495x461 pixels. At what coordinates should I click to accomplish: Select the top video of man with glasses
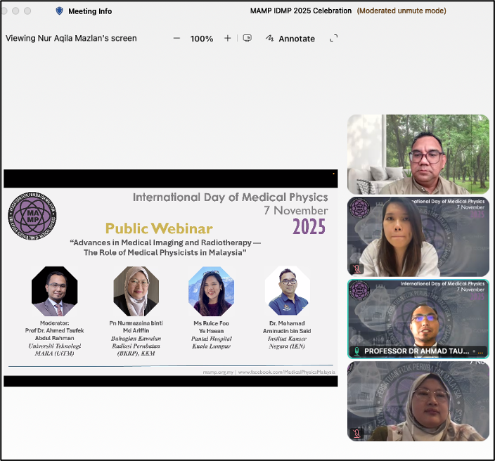coord(418,154)
